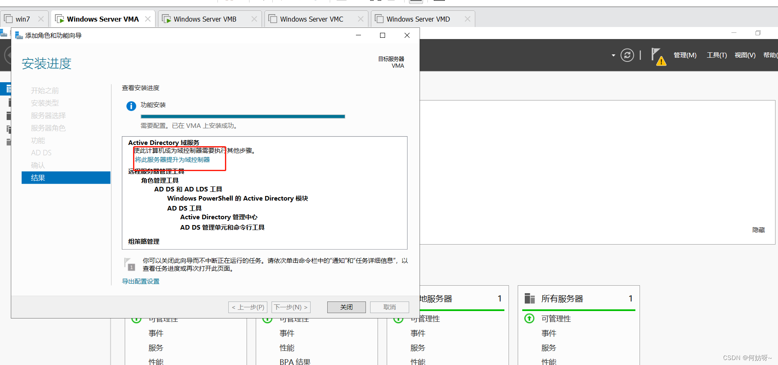This screenshot has width=778, height=365.
Task: Click AD DS 管理单元和命令行工具
Action: pos(222,228)
